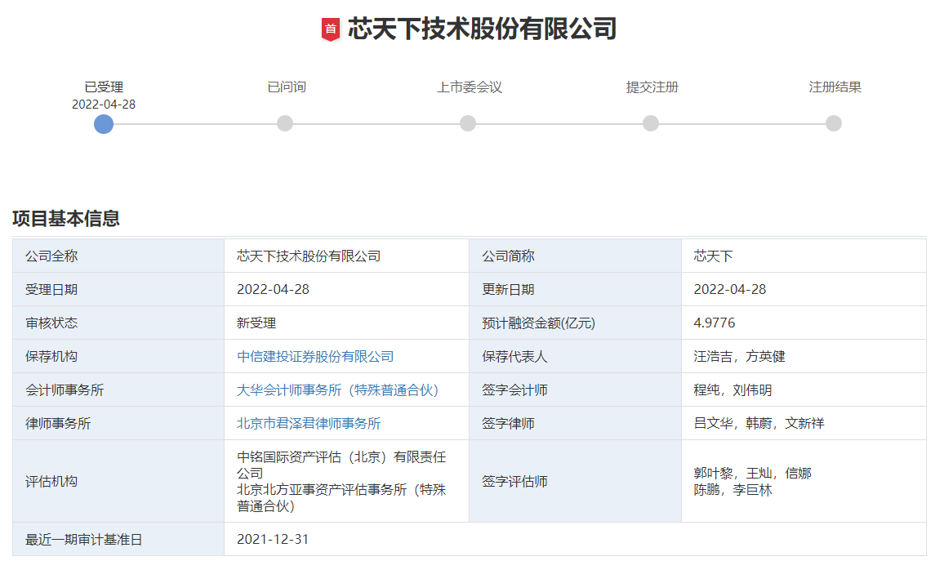This screenshot has height=561, width=935.
Task: Click the 注册结果 stage label
Action: click(835, 87)
